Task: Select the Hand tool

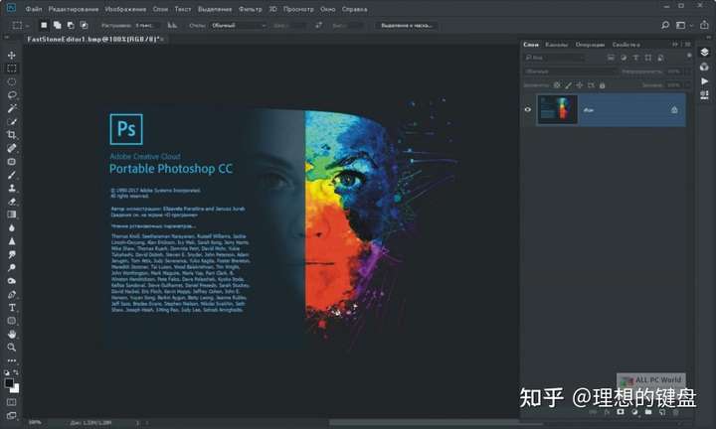Action: click(12, 334)
